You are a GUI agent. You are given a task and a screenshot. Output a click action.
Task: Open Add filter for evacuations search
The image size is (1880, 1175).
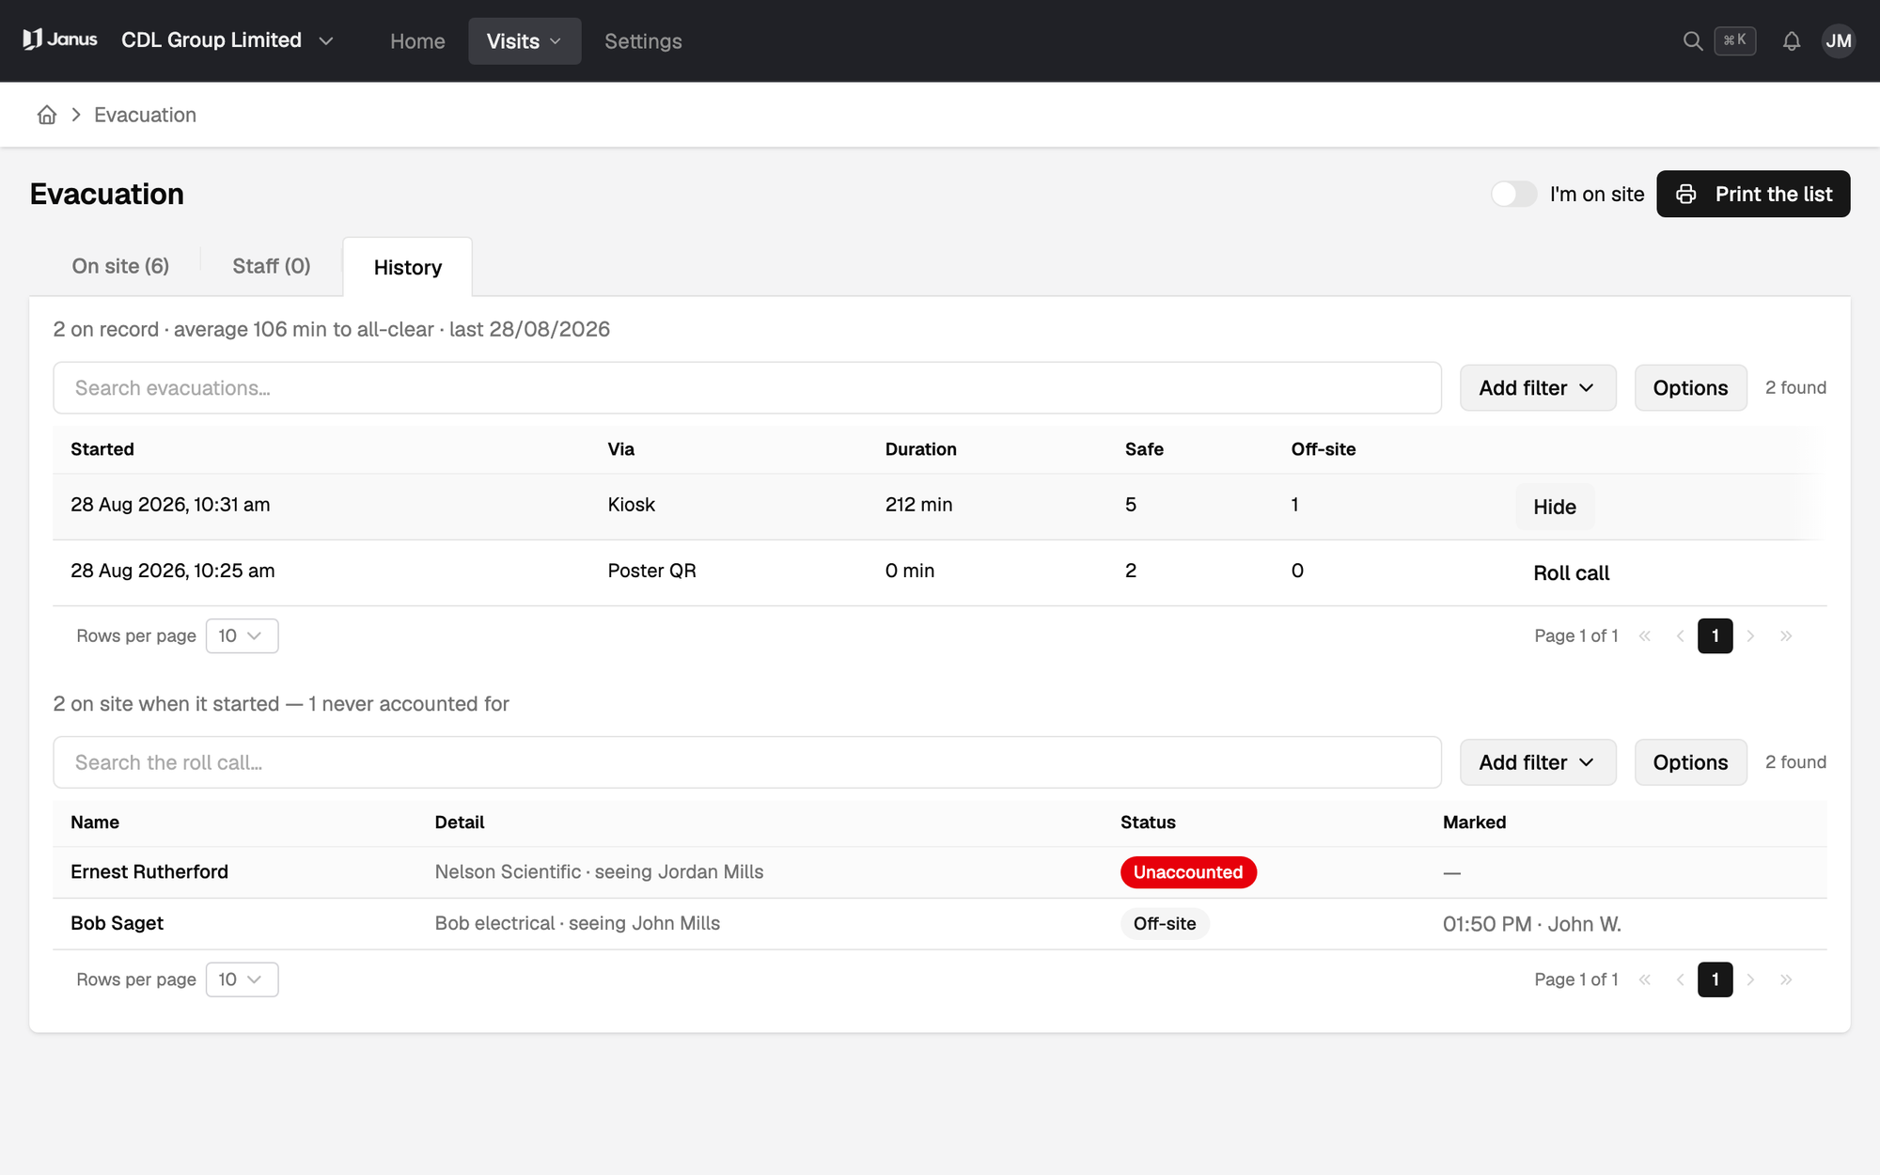1538,388
